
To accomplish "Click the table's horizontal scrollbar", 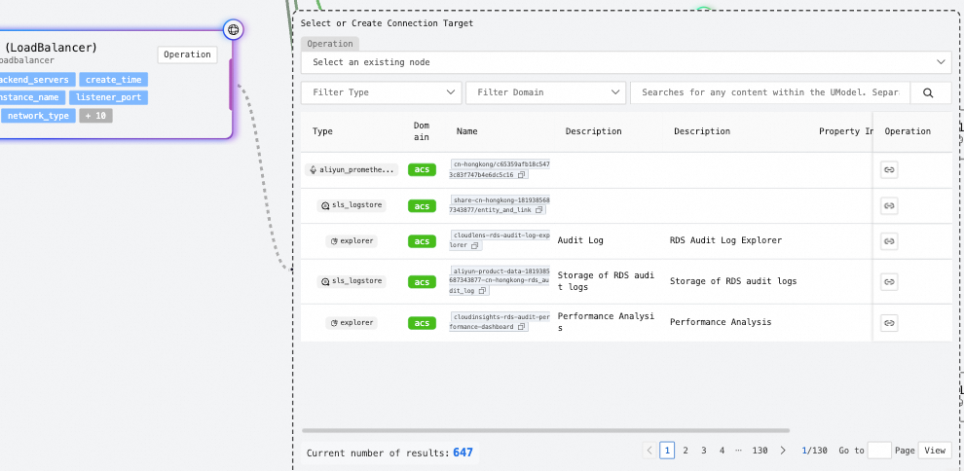I will 546,430.
